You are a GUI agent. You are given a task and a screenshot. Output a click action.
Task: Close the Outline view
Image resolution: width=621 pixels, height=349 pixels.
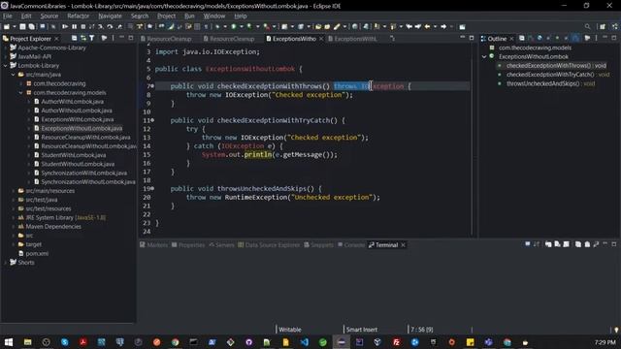click(511, 39)
